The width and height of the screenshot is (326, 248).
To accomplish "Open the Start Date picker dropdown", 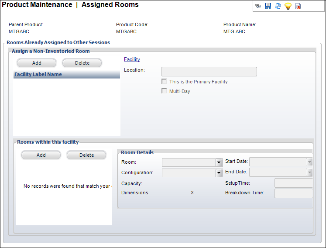I will point(309,162).
